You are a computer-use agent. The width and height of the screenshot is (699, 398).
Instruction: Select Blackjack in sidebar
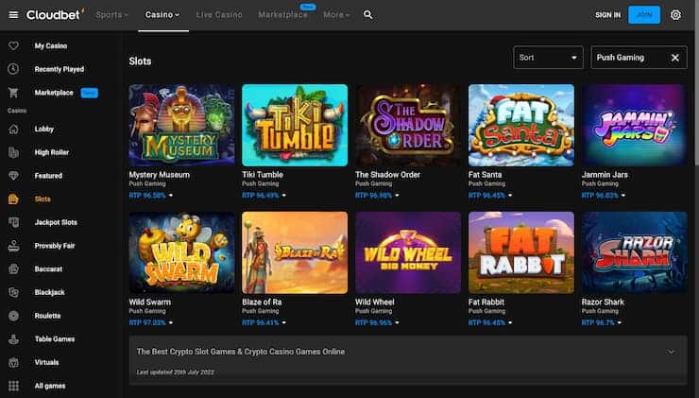pos(50,292)
